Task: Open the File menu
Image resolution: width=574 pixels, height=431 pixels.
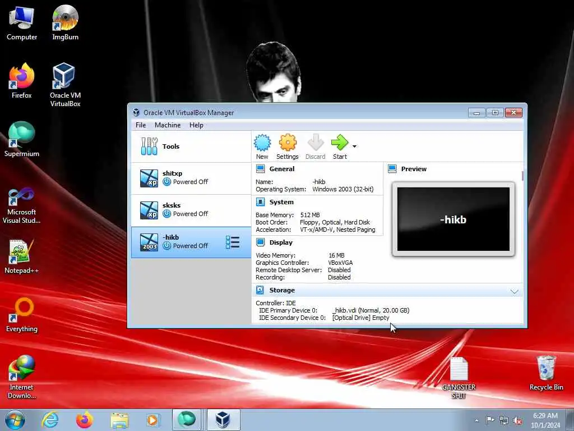Action: [x=141, y=125]
